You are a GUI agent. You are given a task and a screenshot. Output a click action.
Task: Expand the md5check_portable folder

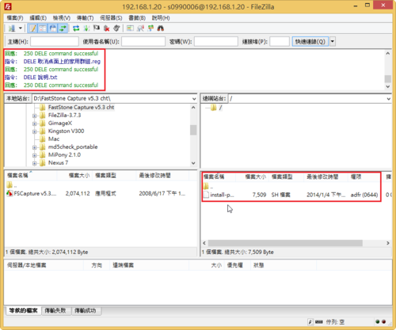point(34,147)
